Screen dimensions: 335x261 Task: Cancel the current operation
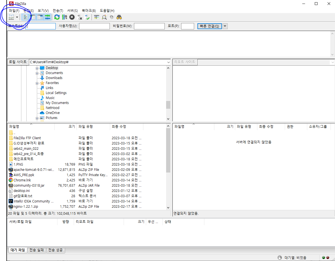click(72, 17)
